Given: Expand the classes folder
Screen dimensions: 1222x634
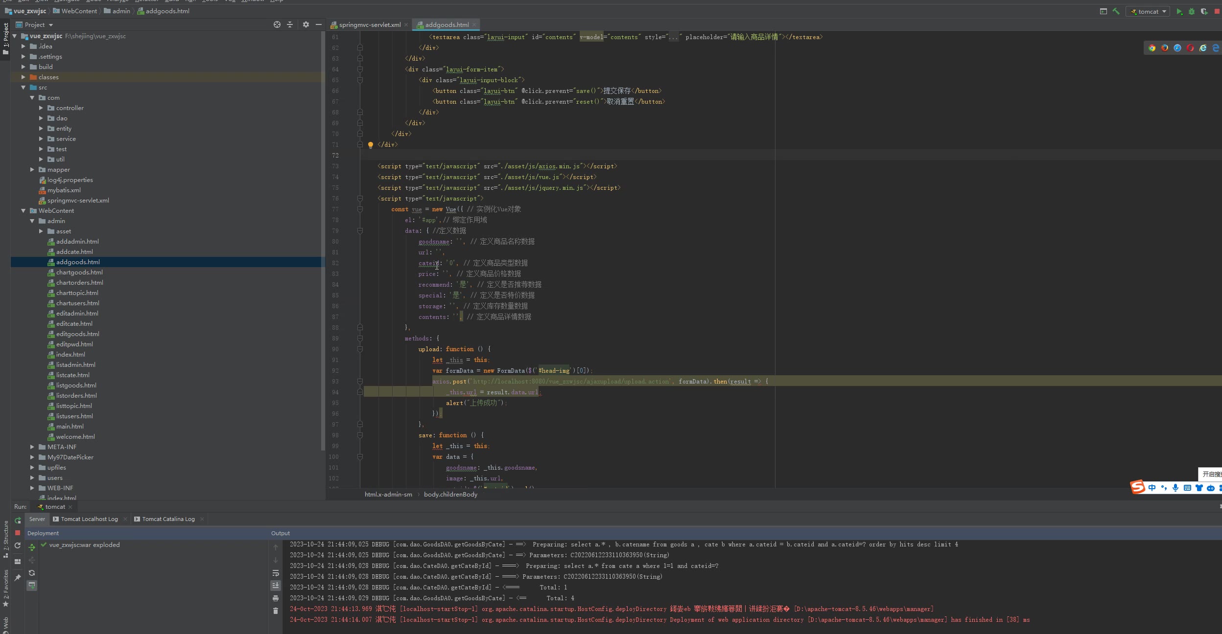Looking at the screenshot, I should (23, 77).
